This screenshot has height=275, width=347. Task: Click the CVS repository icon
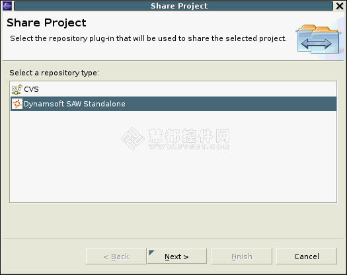[x=17, y=89]
